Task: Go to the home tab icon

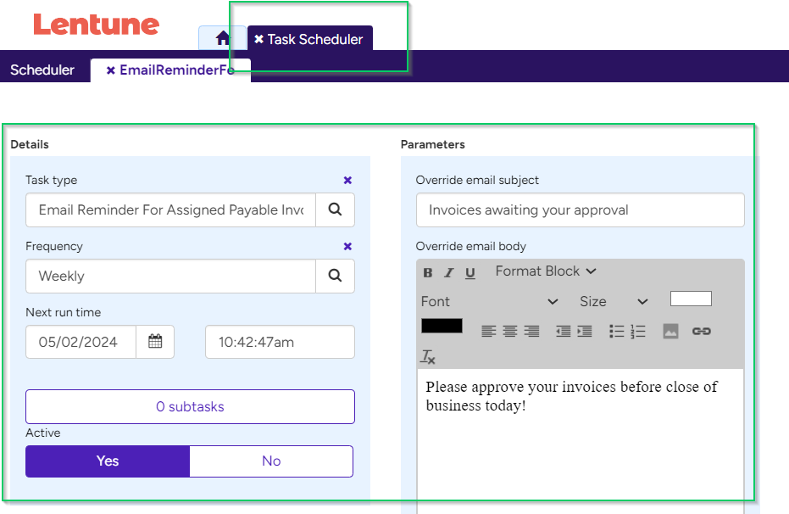Action: point(222,38)
